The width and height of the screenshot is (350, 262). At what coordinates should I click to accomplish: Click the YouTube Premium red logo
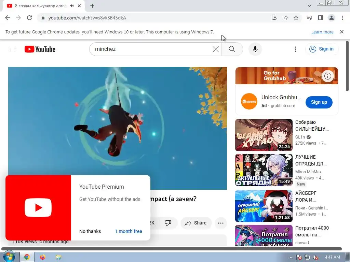click(38, 208)
